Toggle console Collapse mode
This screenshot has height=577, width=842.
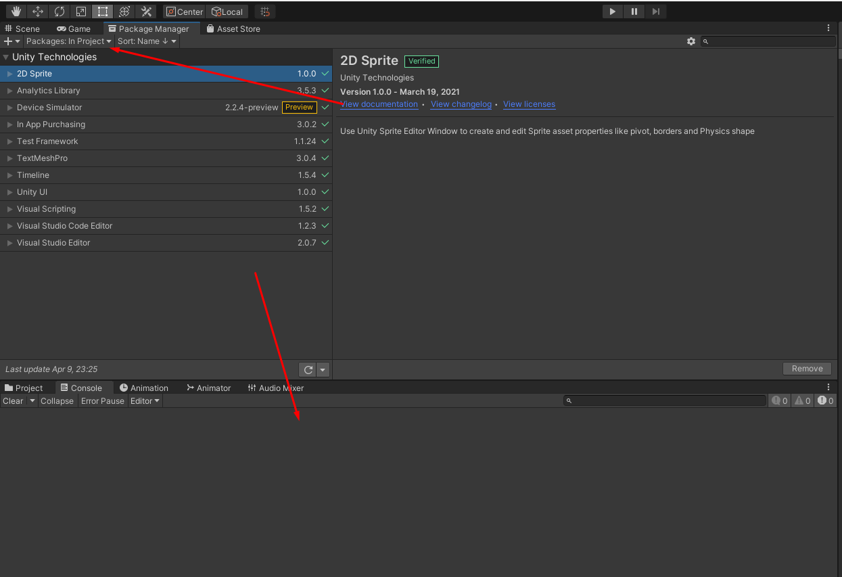[x=57, y=401]
